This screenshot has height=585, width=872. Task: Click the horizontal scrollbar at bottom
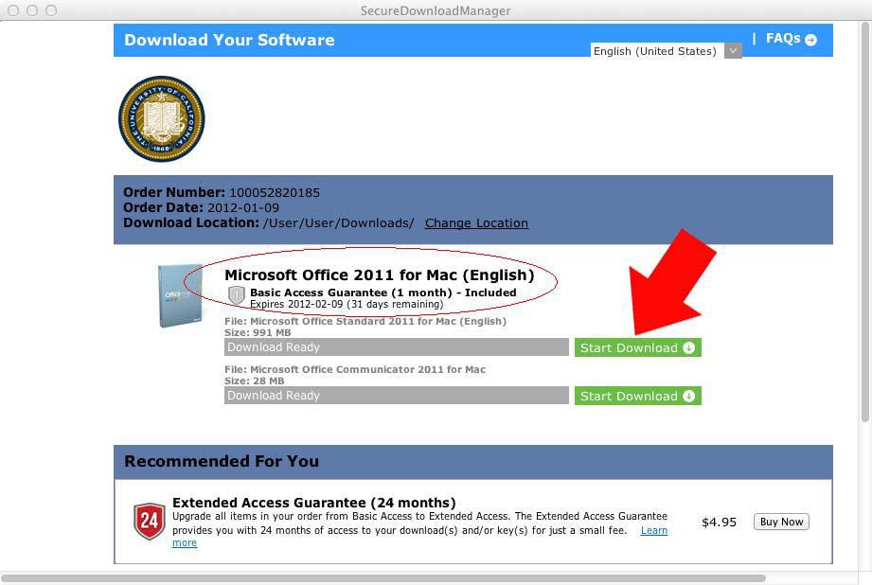point(383,578)
